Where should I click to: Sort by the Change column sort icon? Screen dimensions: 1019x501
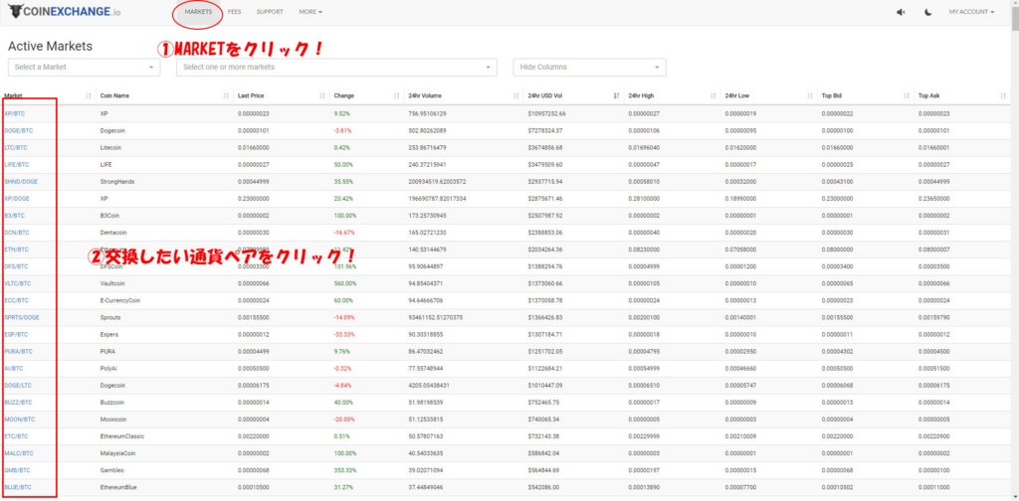click(x=396, y=96)
